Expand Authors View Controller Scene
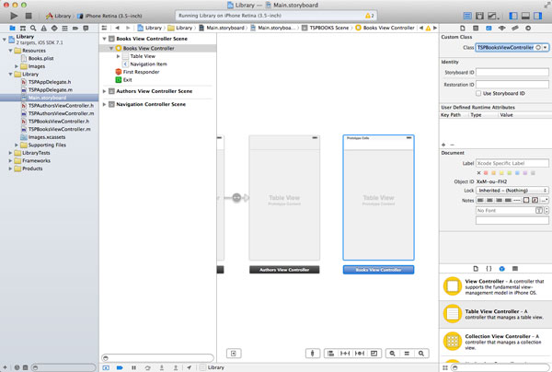552x372 pixels. (x=104, y=91)
